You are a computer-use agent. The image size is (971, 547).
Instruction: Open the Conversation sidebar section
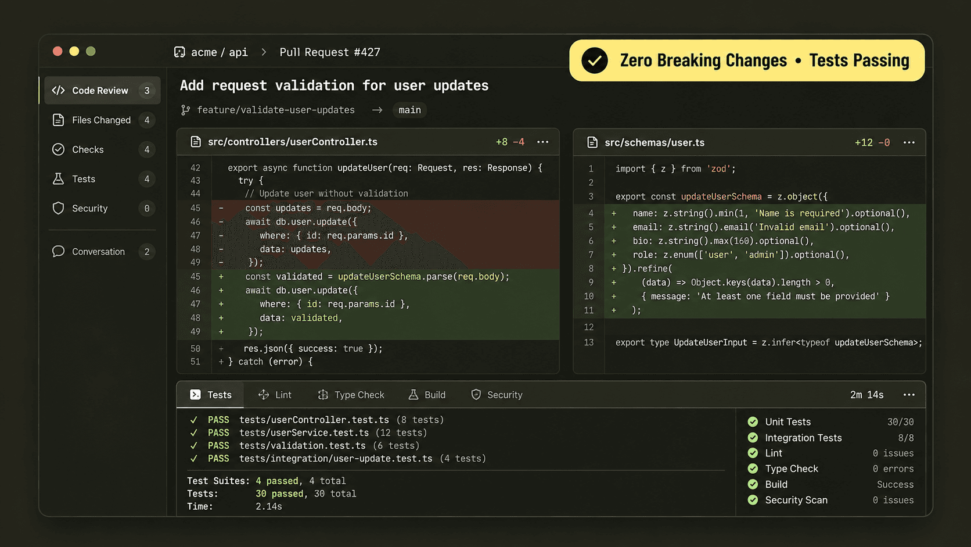pyautogui.click(x=102, y=252)
